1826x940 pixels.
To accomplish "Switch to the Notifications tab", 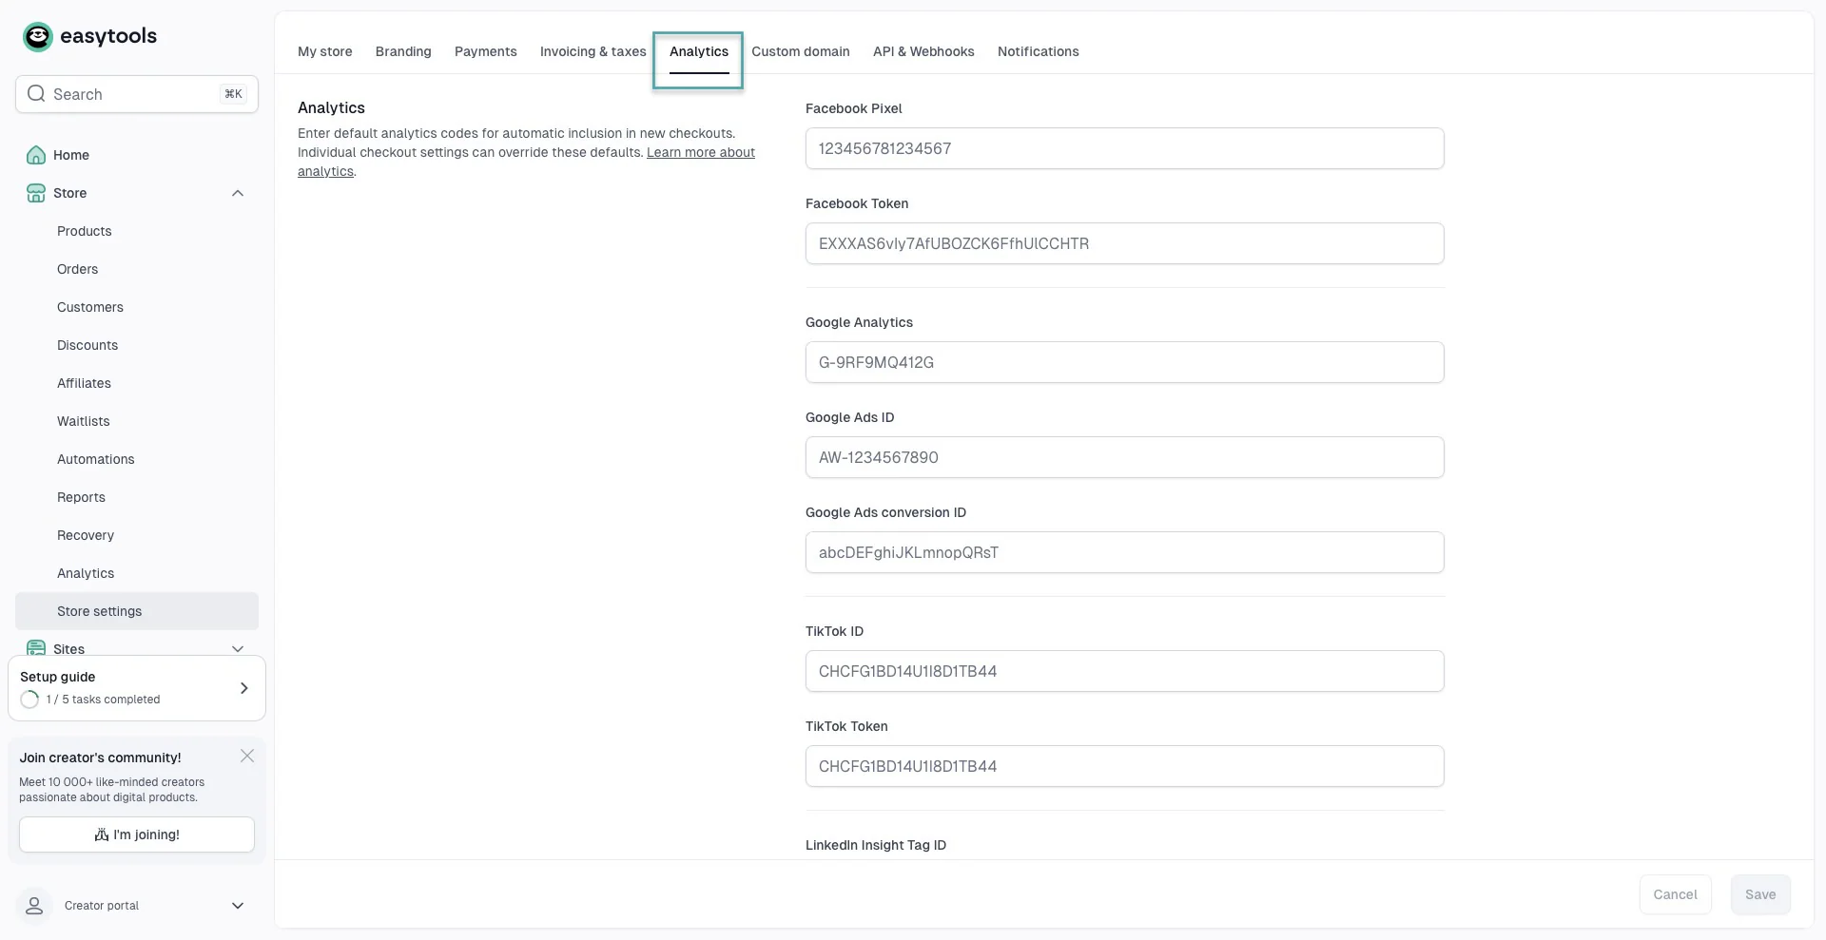I will [x=1039, y=51].
